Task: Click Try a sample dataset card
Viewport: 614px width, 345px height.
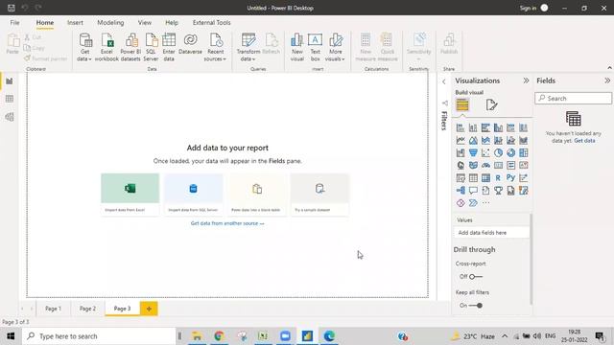Action: (319, 195)
